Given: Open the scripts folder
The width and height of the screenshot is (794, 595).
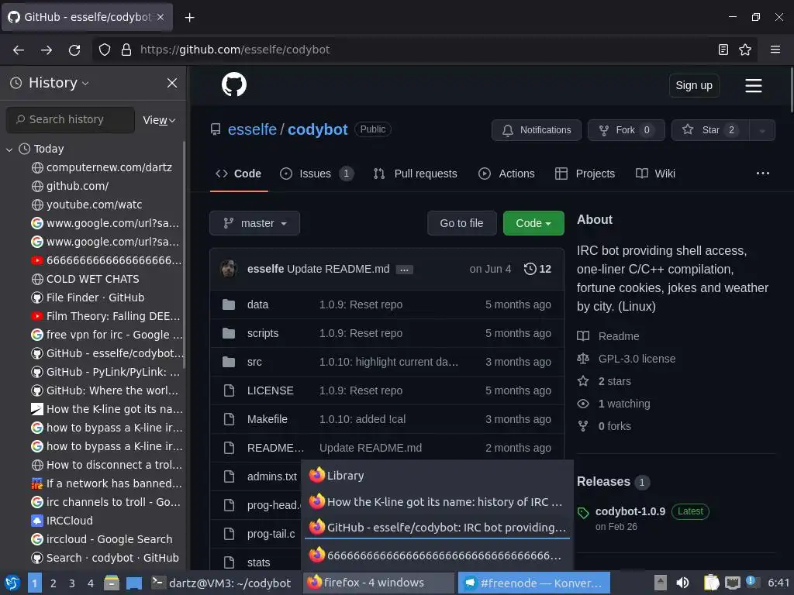Looking at the screenshot, I should point(263,333).
